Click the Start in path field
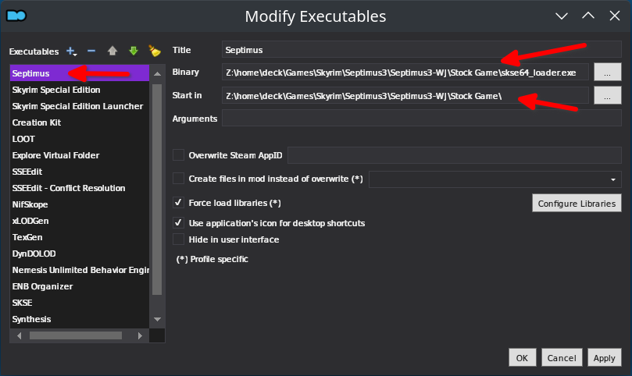 405,96
